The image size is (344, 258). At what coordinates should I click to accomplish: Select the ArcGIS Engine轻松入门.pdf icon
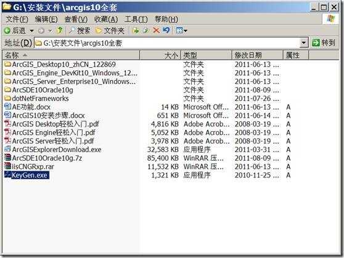pos(7,132)
